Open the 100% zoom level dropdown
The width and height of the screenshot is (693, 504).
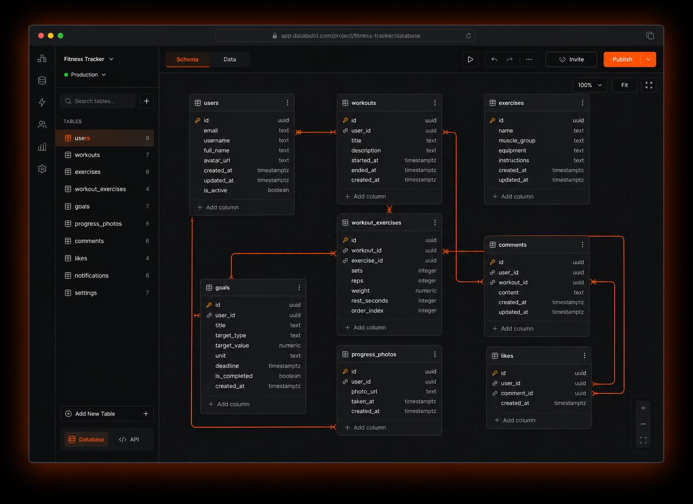click(590, 85)
